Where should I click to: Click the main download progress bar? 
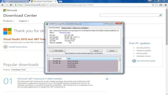point(84,47)
